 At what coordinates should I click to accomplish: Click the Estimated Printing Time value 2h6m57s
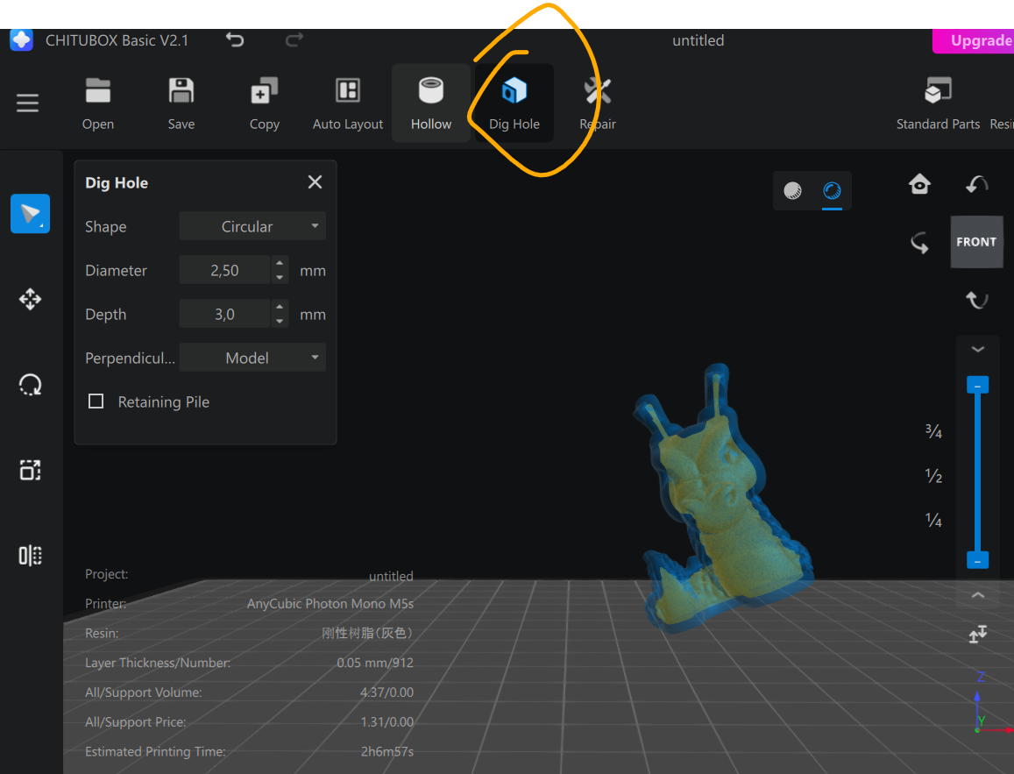(386, 751)
